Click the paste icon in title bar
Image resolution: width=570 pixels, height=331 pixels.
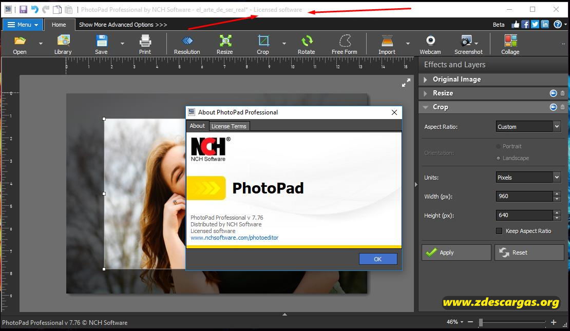pyautogui.click(x=68, y=9)
